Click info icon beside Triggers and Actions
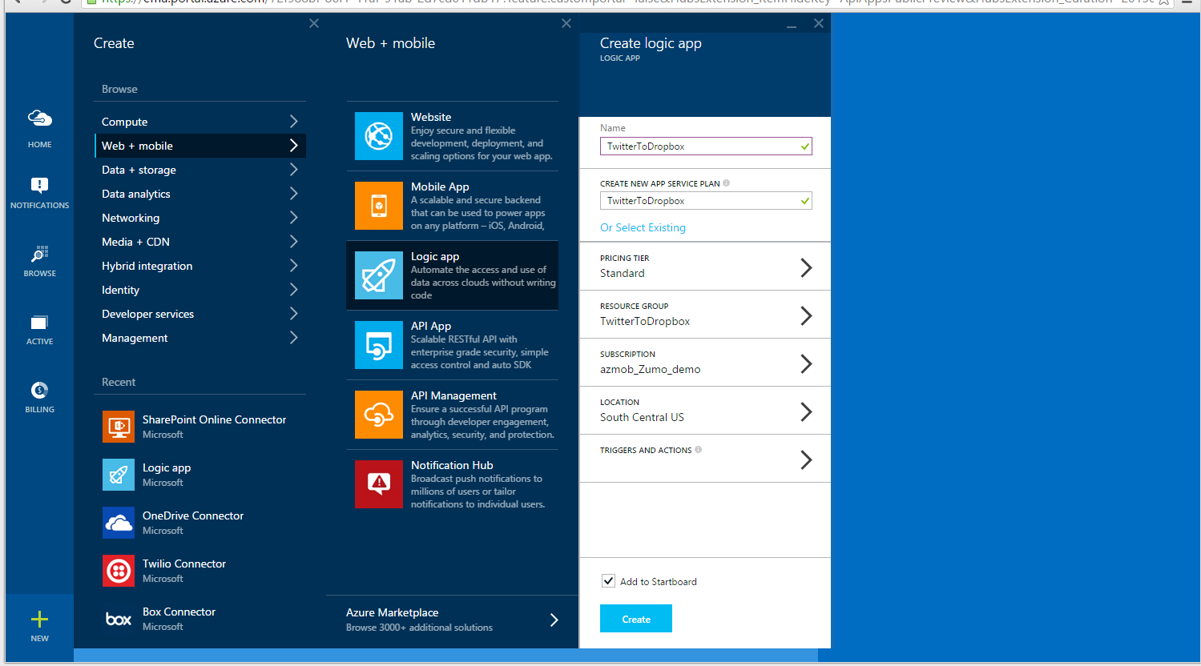Viewport: 1201px width, 666px height. pos(699,450)
